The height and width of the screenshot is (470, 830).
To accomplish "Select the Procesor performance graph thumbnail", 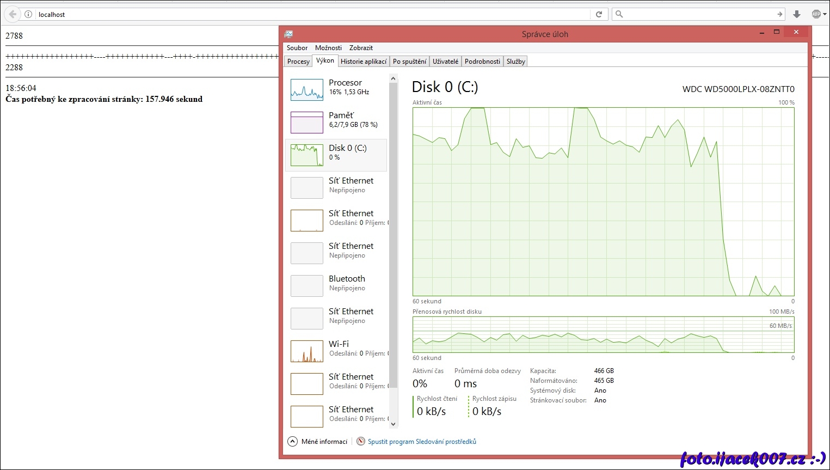I will pos(307,90).
